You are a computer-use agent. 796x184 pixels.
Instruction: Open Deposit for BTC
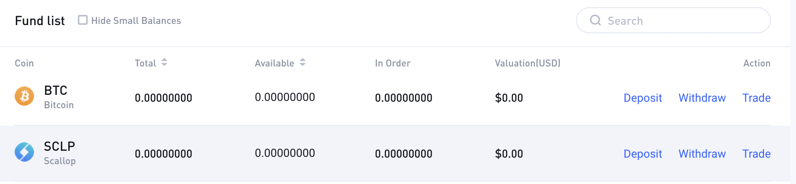pyautogui.click(x=643, y=98)
